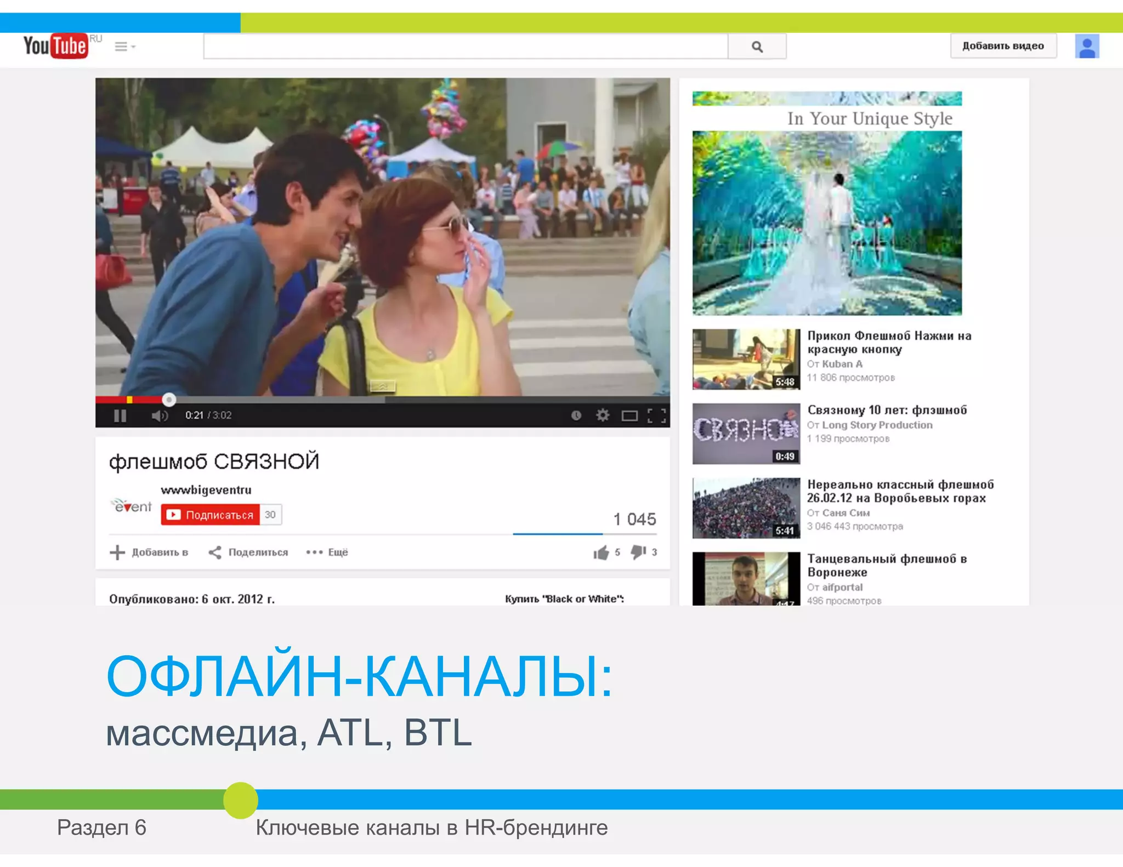
Task: Click the like/dislike ratio bar
Action: [x=585, y=534]
